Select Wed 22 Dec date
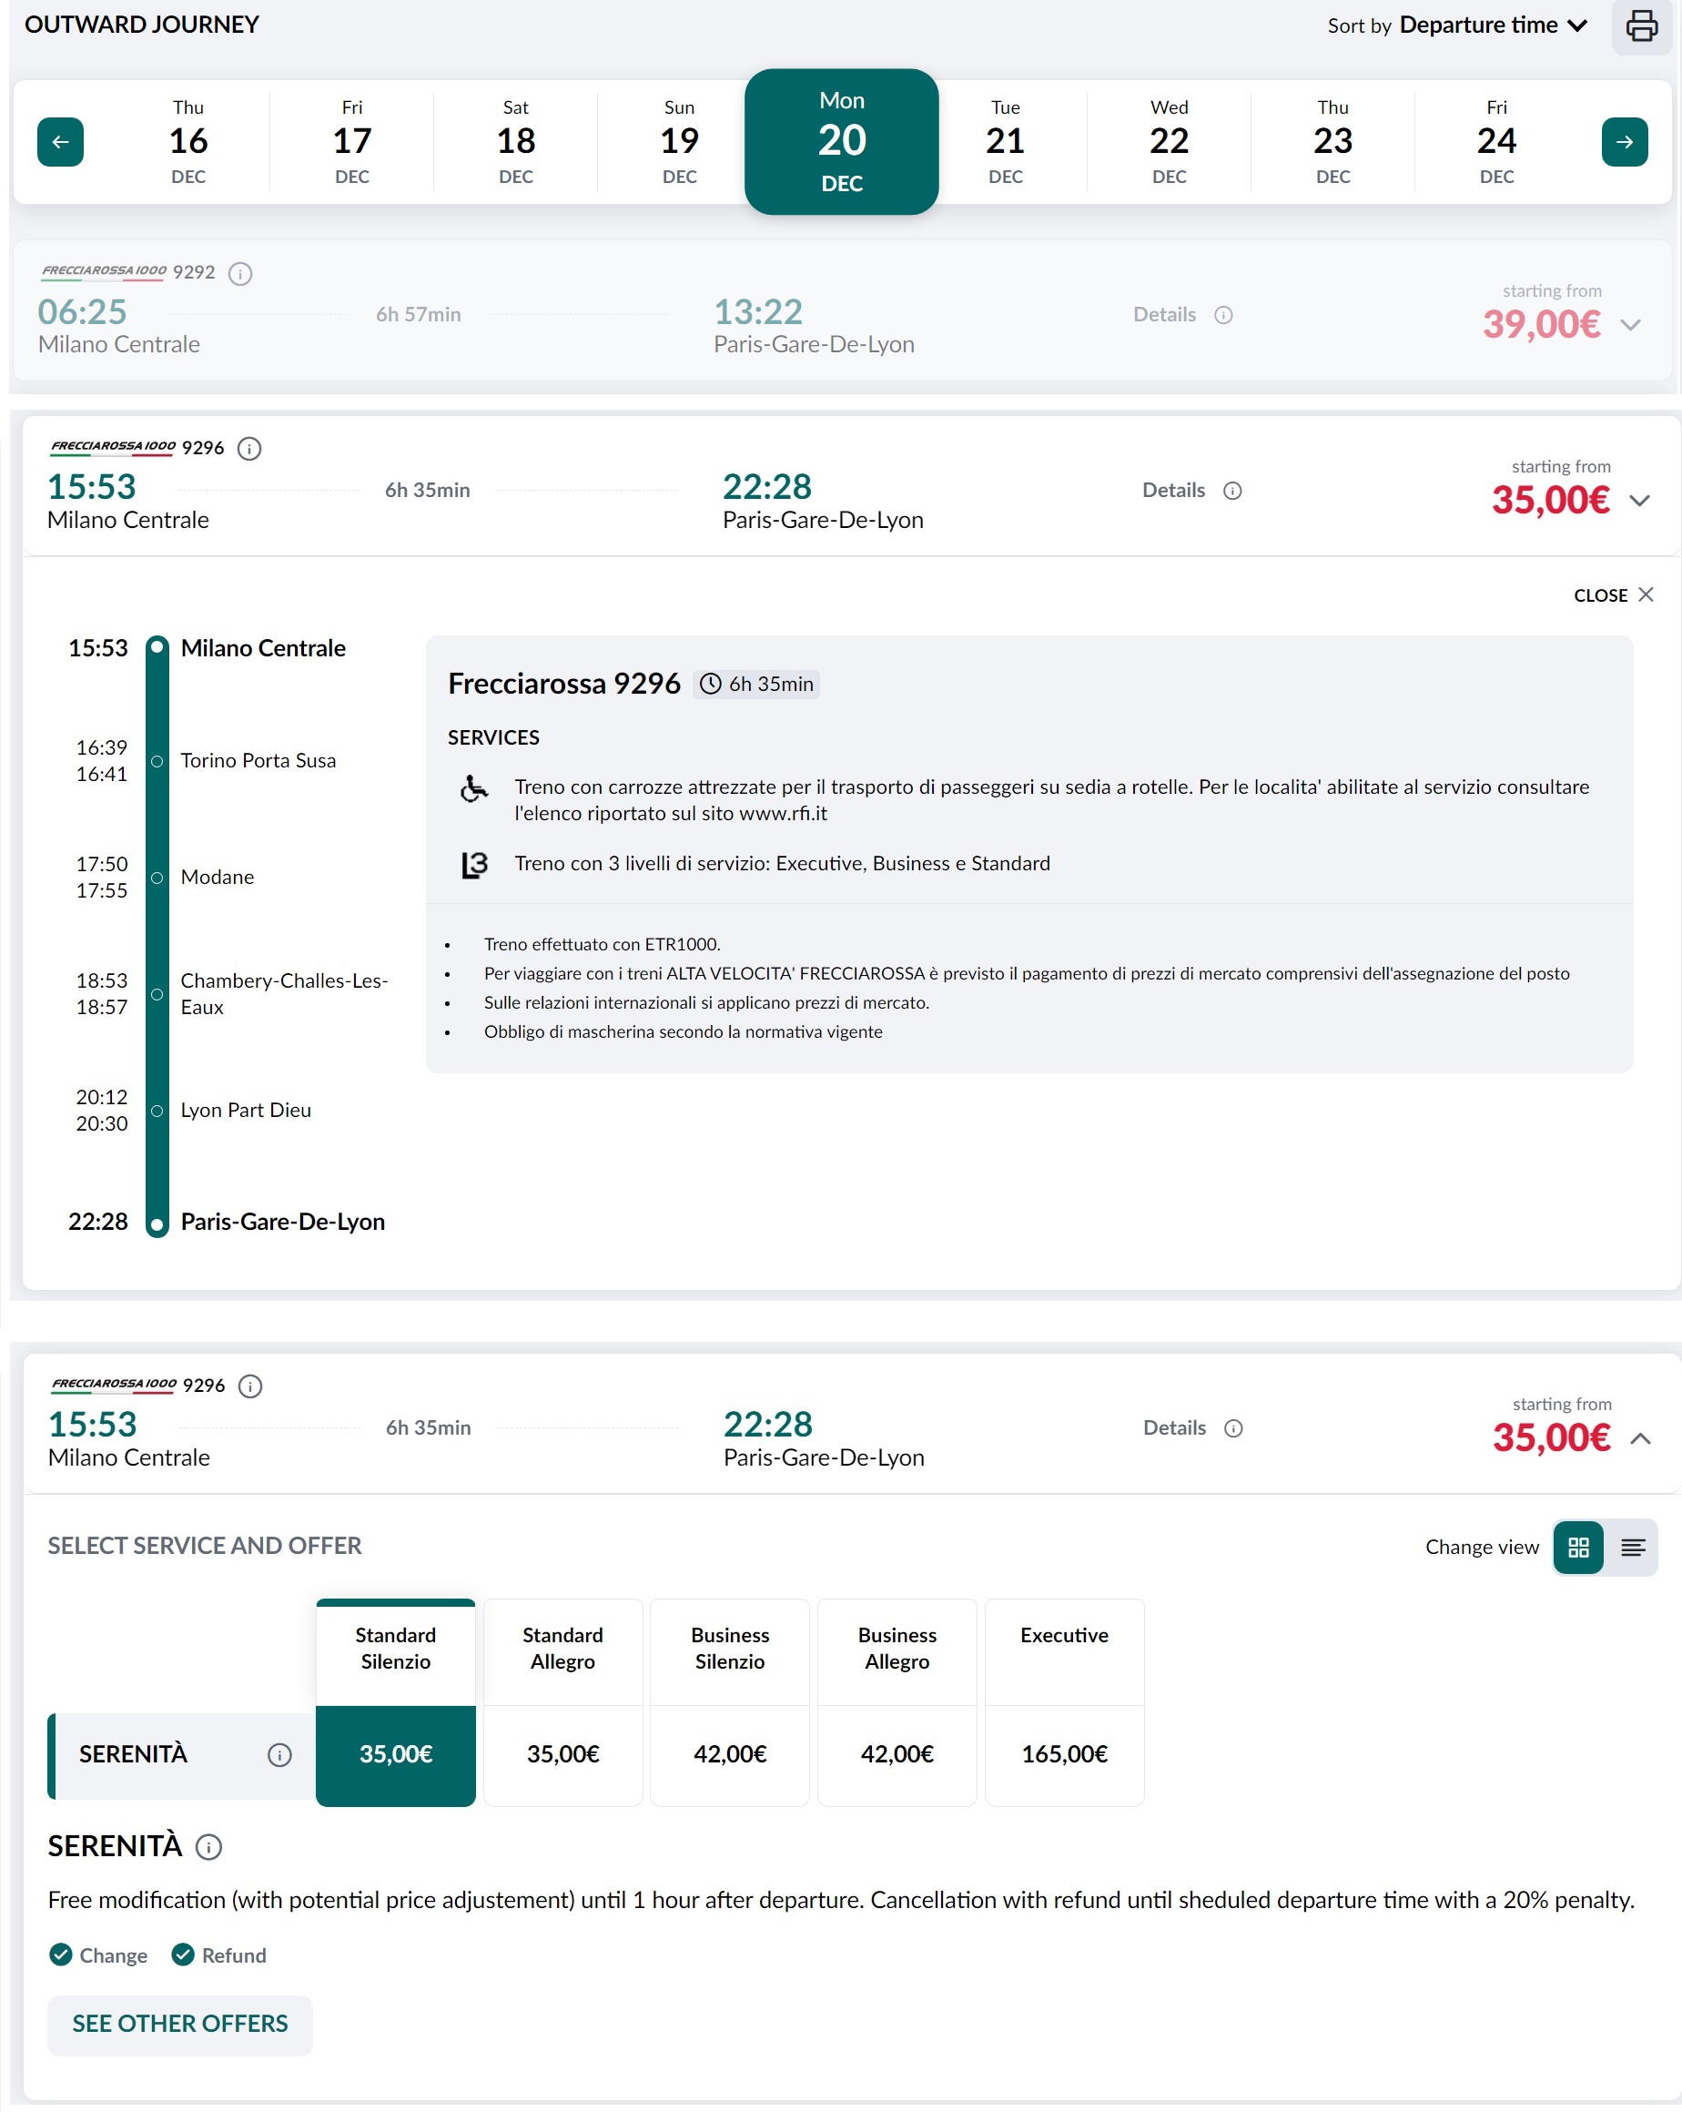The image size is (1682, 2112). [x=1169, y=142]
